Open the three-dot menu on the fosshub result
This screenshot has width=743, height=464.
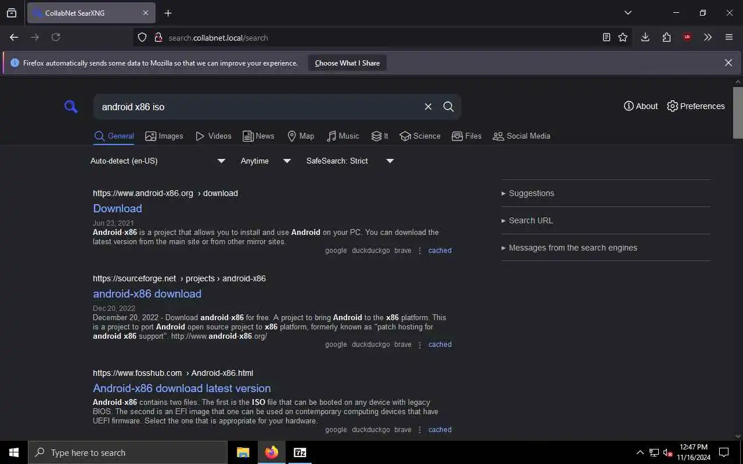pyautogui.click(x=420, y=430)
